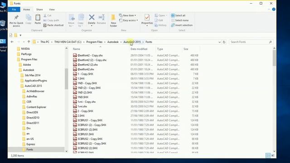Click the Move to icon
Viewport: 290px width, 163px height.
[72, 18]
